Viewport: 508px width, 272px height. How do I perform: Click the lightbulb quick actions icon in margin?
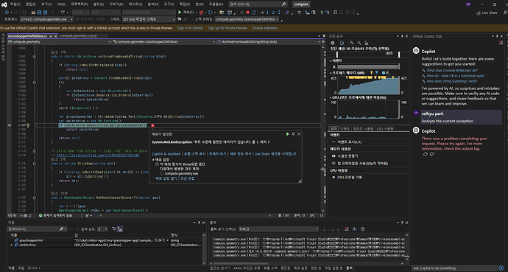pos(28,125)
